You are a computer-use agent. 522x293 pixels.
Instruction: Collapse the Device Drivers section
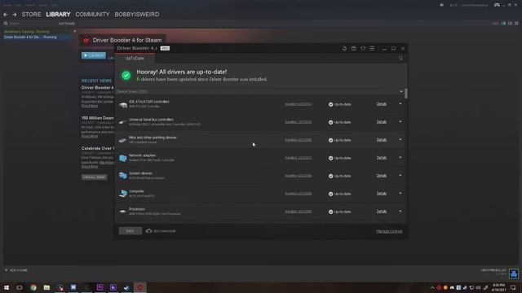tap(400, 91)
